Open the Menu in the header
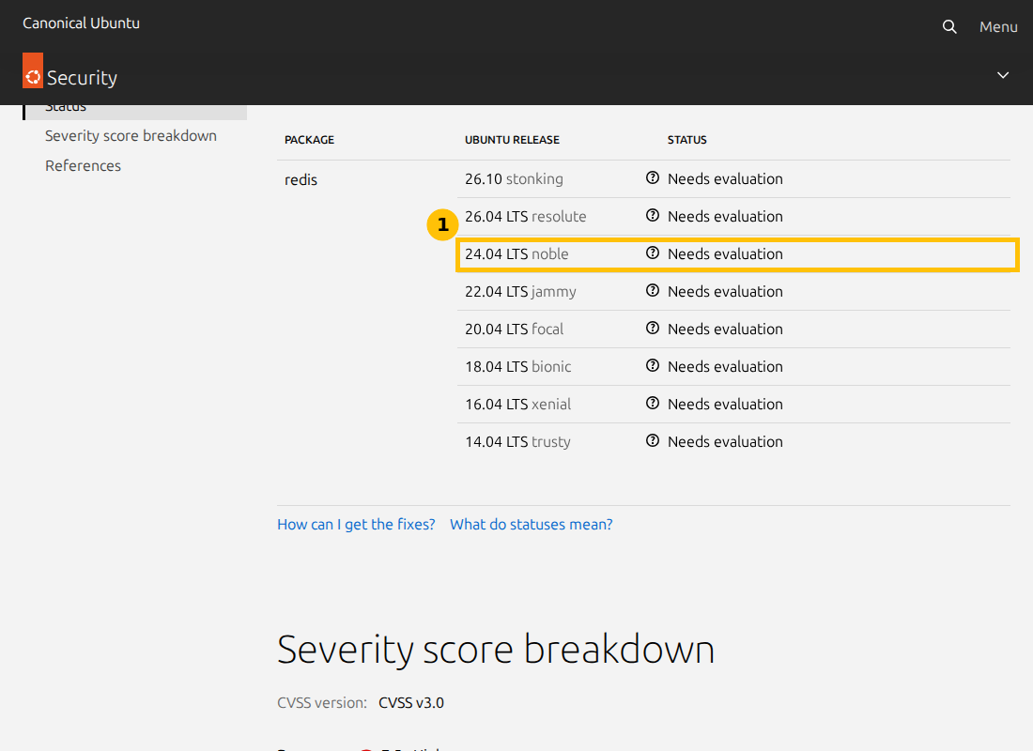1033x751 pixels. [998, 27]
